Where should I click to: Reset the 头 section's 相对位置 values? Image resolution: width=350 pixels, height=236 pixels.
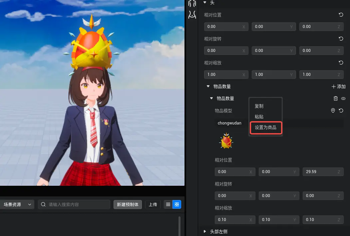(x=341, y=15)
